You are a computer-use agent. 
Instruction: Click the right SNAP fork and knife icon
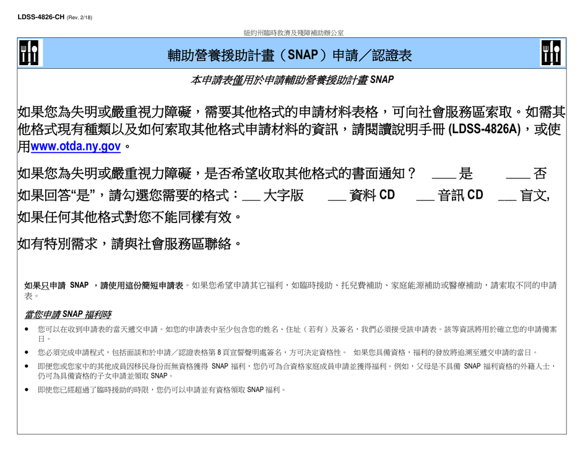pos(550,55)
